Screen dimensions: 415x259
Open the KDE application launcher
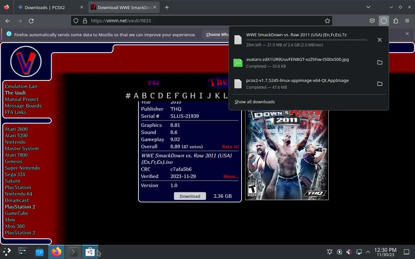[x=7, y=252]
